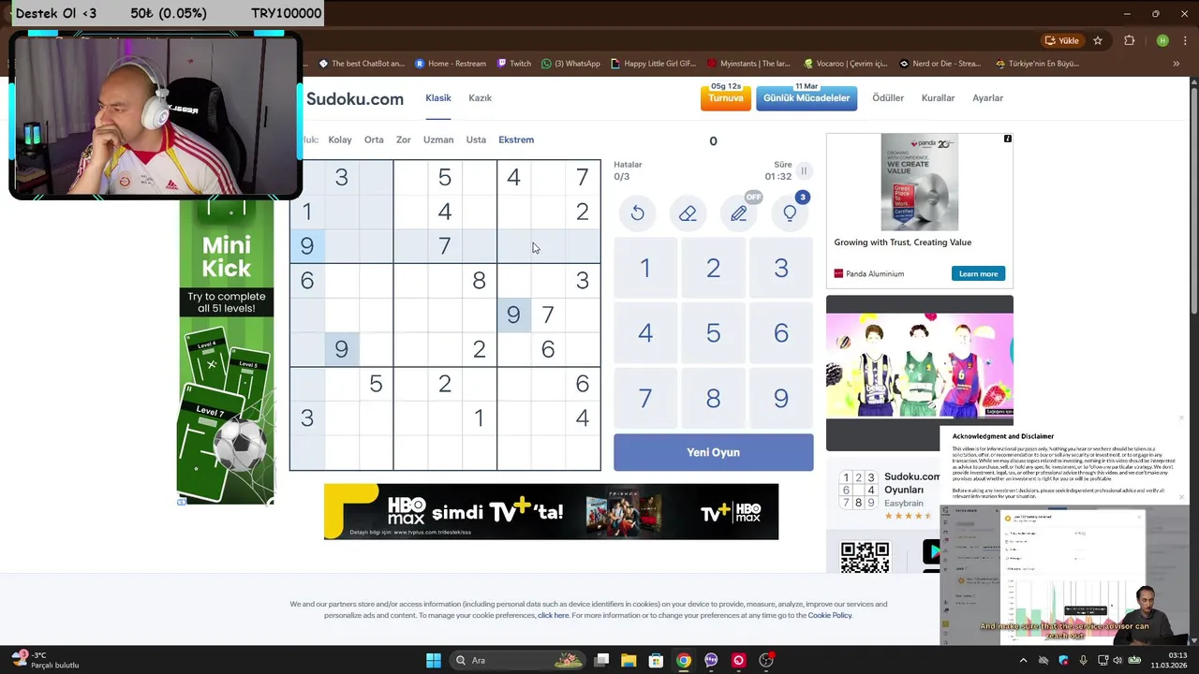Select Uzman difficulty
The height and width of the screenshot is (674, 1199).
tap(438, 139)
